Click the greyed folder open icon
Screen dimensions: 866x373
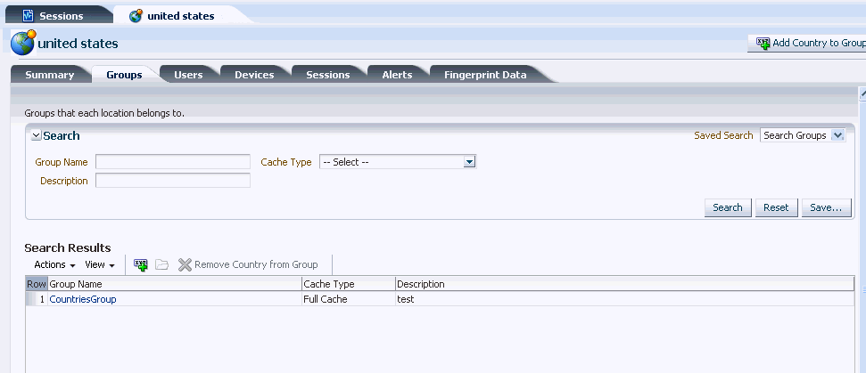(x=161, y=265)
